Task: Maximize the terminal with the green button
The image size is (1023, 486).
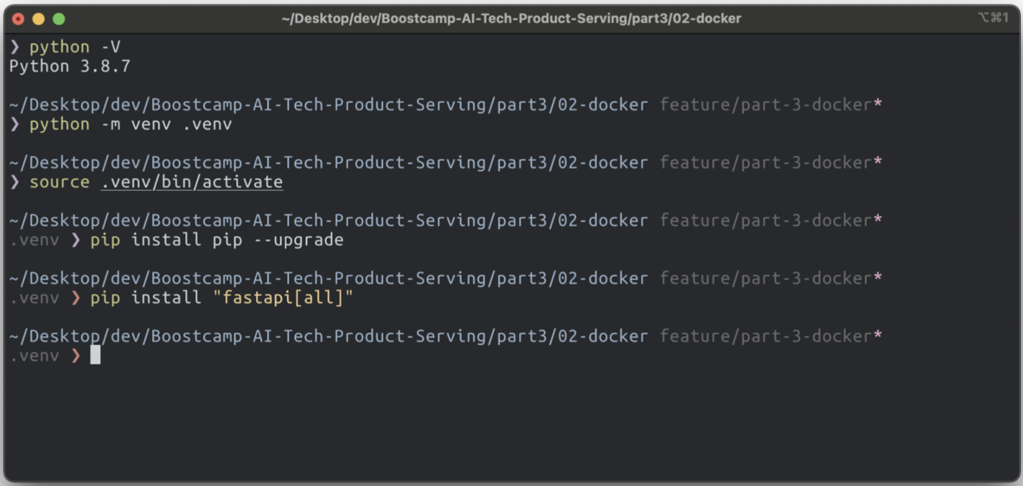Action: 59,18
